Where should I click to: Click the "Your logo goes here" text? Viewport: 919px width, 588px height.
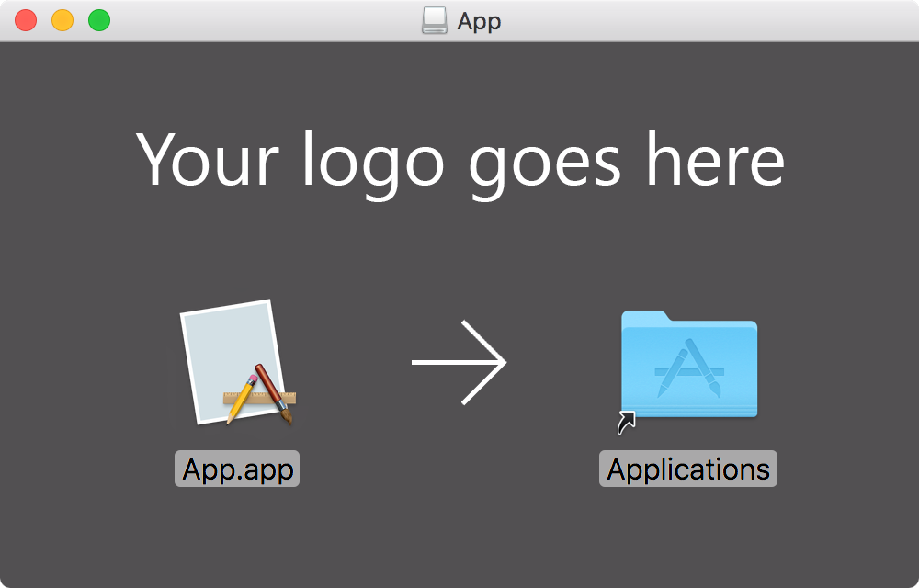460,162
